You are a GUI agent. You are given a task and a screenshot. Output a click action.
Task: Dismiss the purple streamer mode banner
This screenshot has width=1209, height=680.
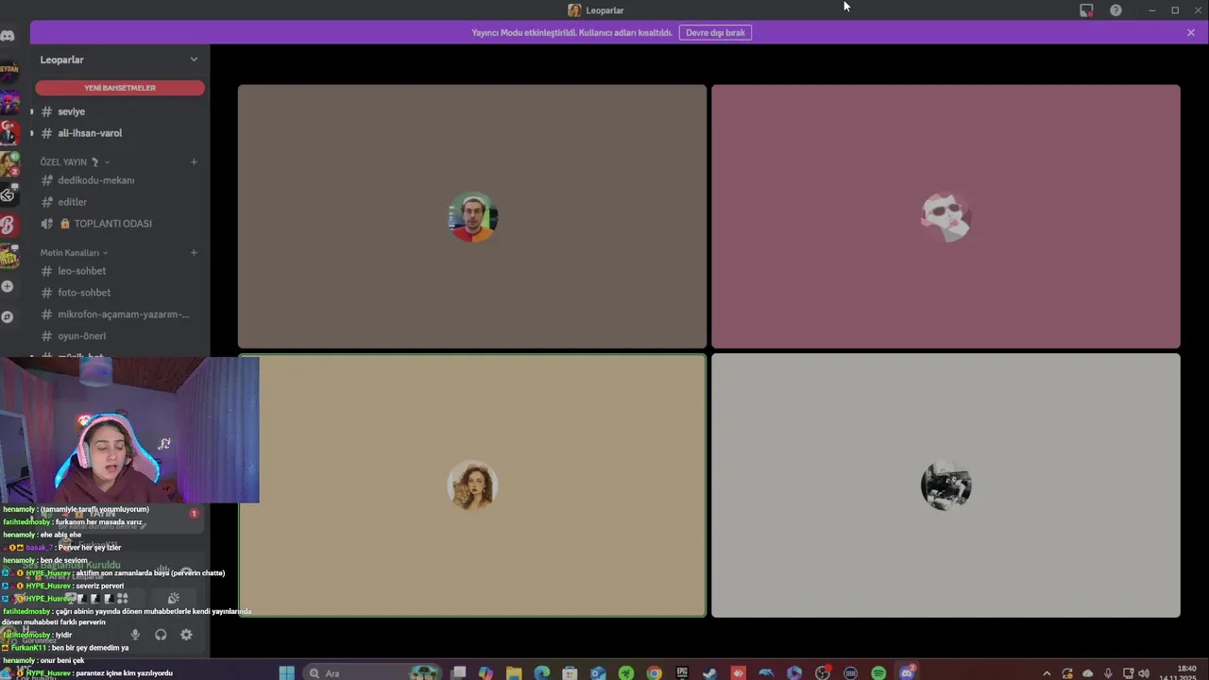point(1191,32)
